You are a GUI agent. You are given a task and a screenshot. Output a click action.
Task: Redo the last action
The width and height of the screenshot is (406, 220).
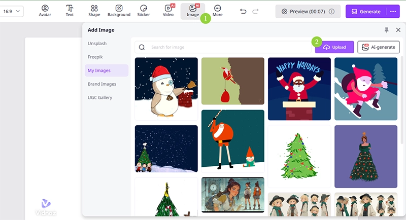point(255,11)
